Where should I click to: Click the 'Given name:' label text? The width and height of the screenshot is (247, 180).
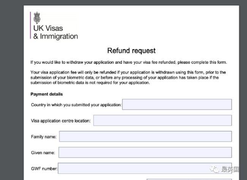click(43, 153)
